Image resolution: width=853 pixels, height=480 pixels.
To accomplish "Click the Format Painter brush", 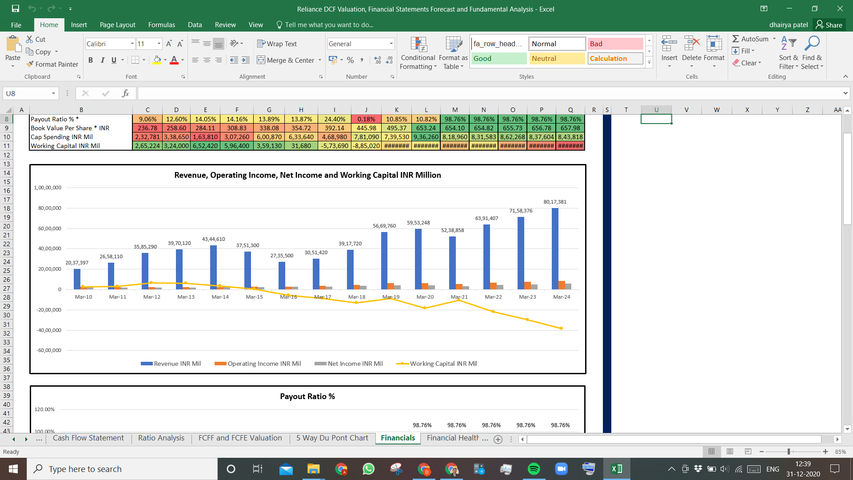I will 52,64.
